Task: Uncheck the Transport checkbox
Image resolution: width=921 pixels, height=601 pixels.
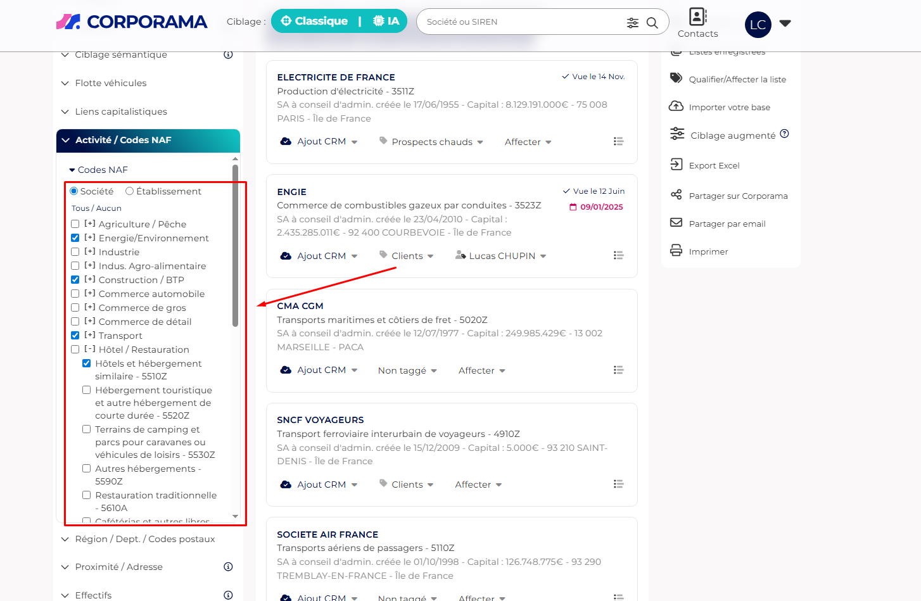Action: coord(75,336)
